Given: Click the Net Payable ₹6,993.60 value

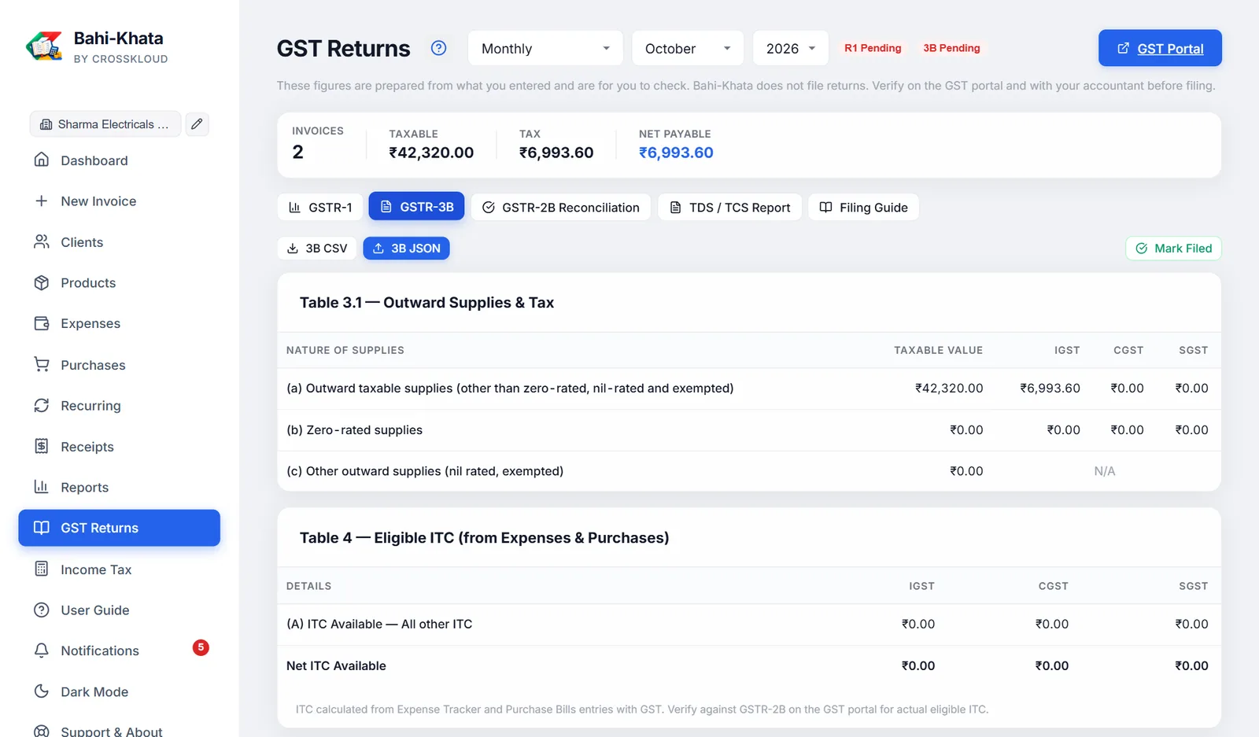Looking at the screenshot, I should click(x=676, y=153).
